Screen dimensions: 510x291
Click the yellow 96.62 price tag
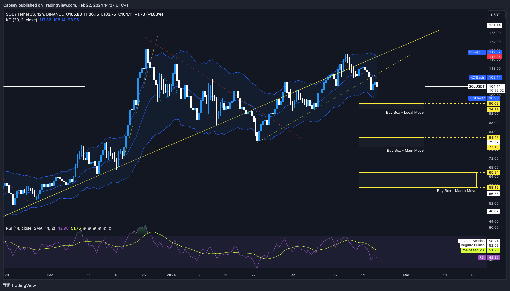pos(494,104)
